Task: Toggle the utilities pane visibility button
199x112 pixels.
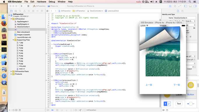Action: 195,6
